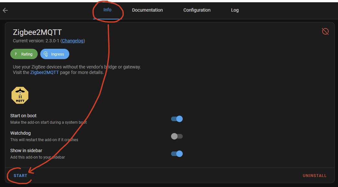Click the Ingress chip
This screenshot has height=187, width=338.
click(55, 54)
